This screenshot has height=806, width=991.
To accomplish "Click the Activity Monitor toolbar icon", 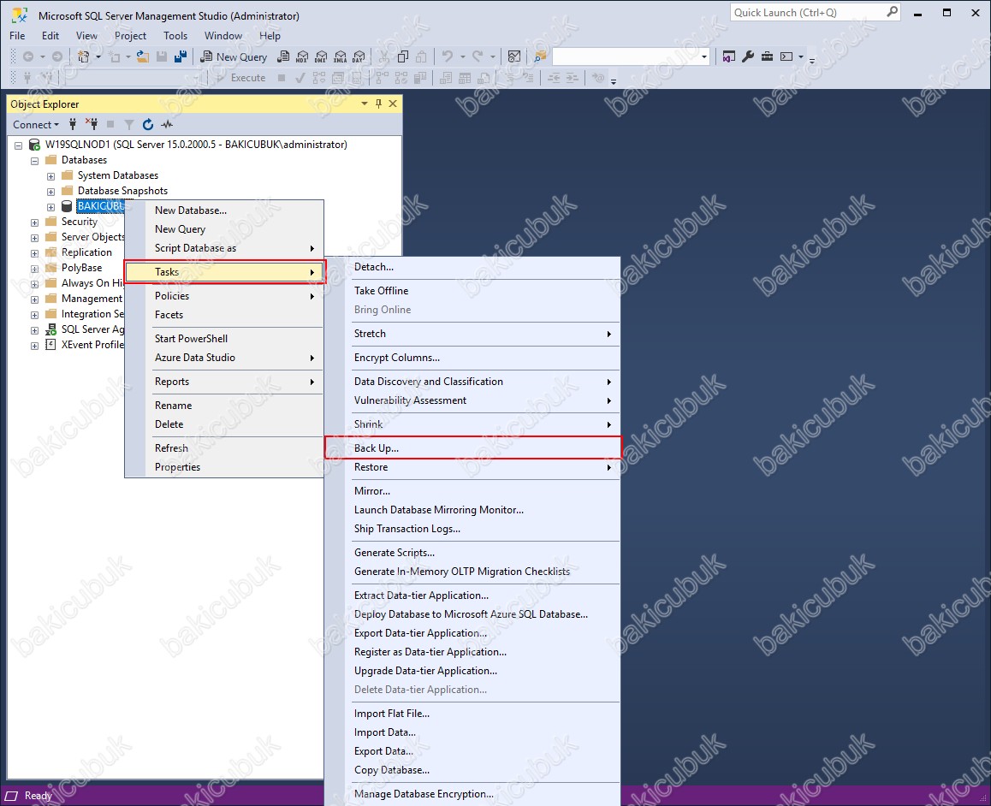I will pos(514,56).
